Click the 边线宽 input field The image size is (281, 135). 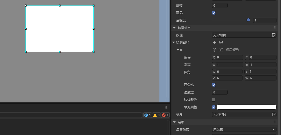(220, 92)
